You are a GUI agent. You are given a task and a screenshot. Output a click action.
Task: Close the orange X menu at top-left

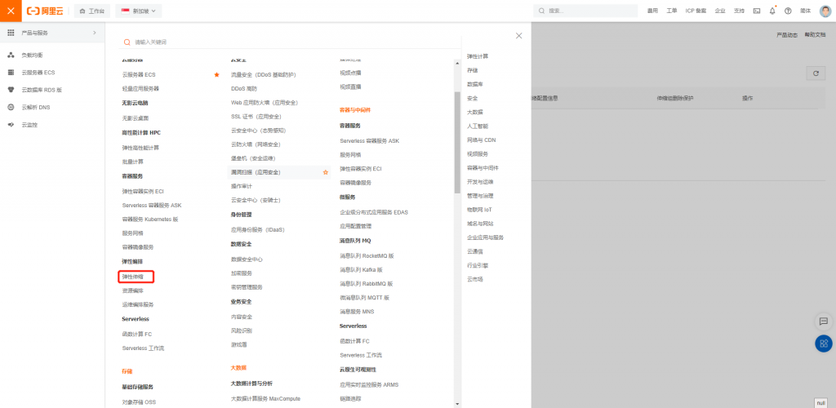[x=11, y=11]
